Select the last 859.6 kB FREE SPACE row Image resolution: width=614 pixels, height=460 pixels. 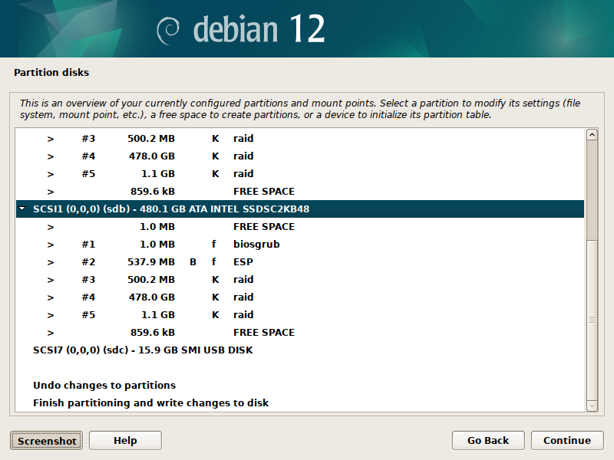[263, 332]
